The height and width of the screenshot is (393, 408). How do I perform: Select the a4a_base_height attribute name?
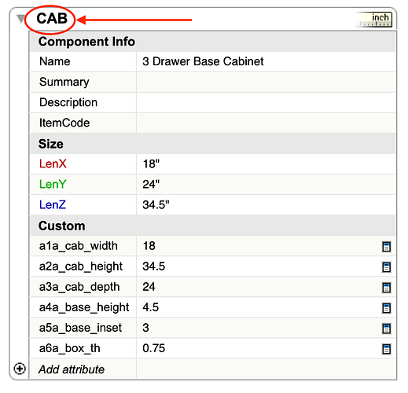coord(84,307)
